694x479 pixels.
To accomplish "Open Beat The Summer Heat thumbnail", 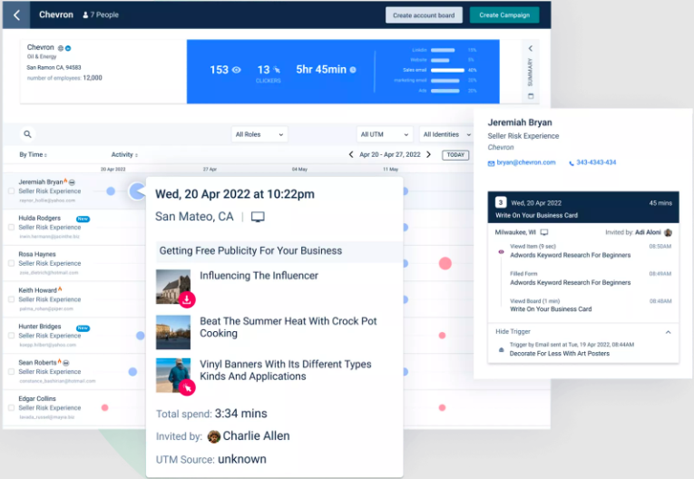I will tap(173, 332).
